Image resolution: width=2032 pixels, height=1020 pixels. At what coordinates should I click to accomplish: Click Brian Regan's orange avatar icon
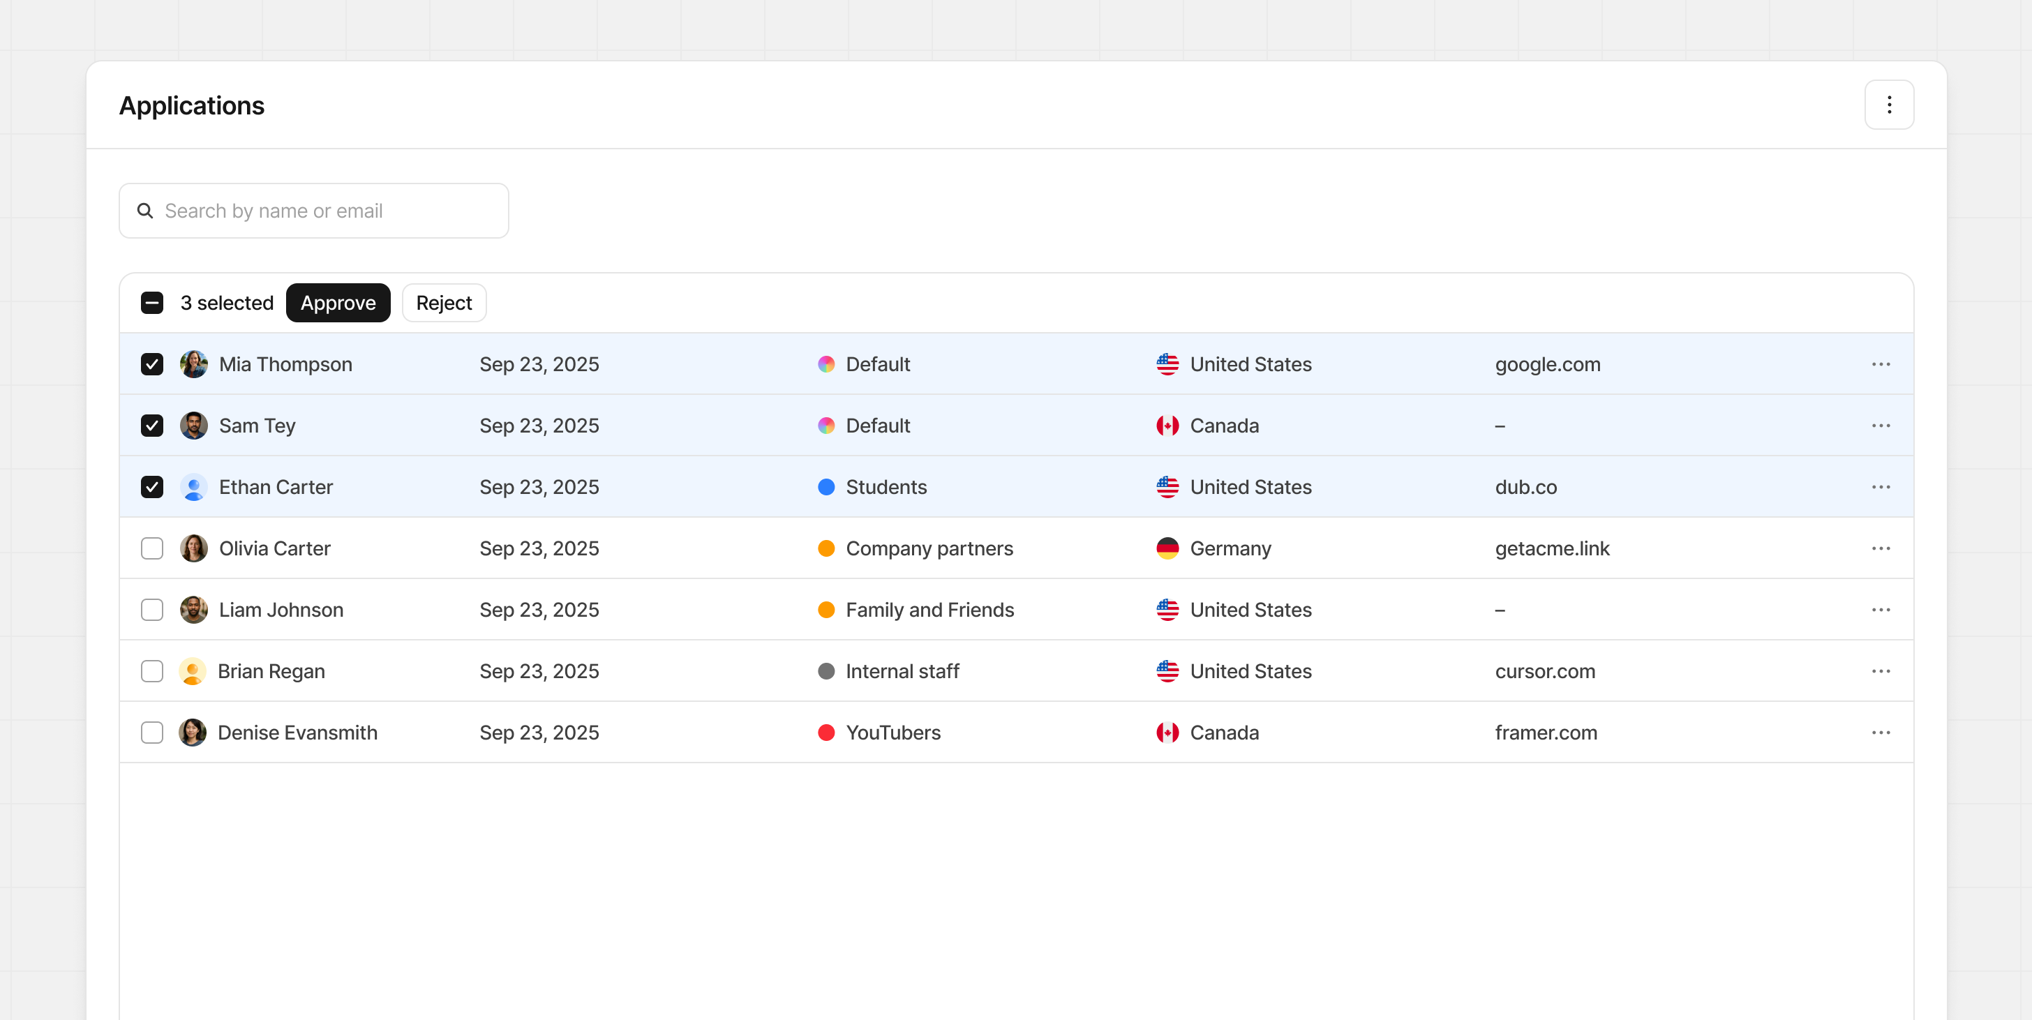[x=193, y=671]
